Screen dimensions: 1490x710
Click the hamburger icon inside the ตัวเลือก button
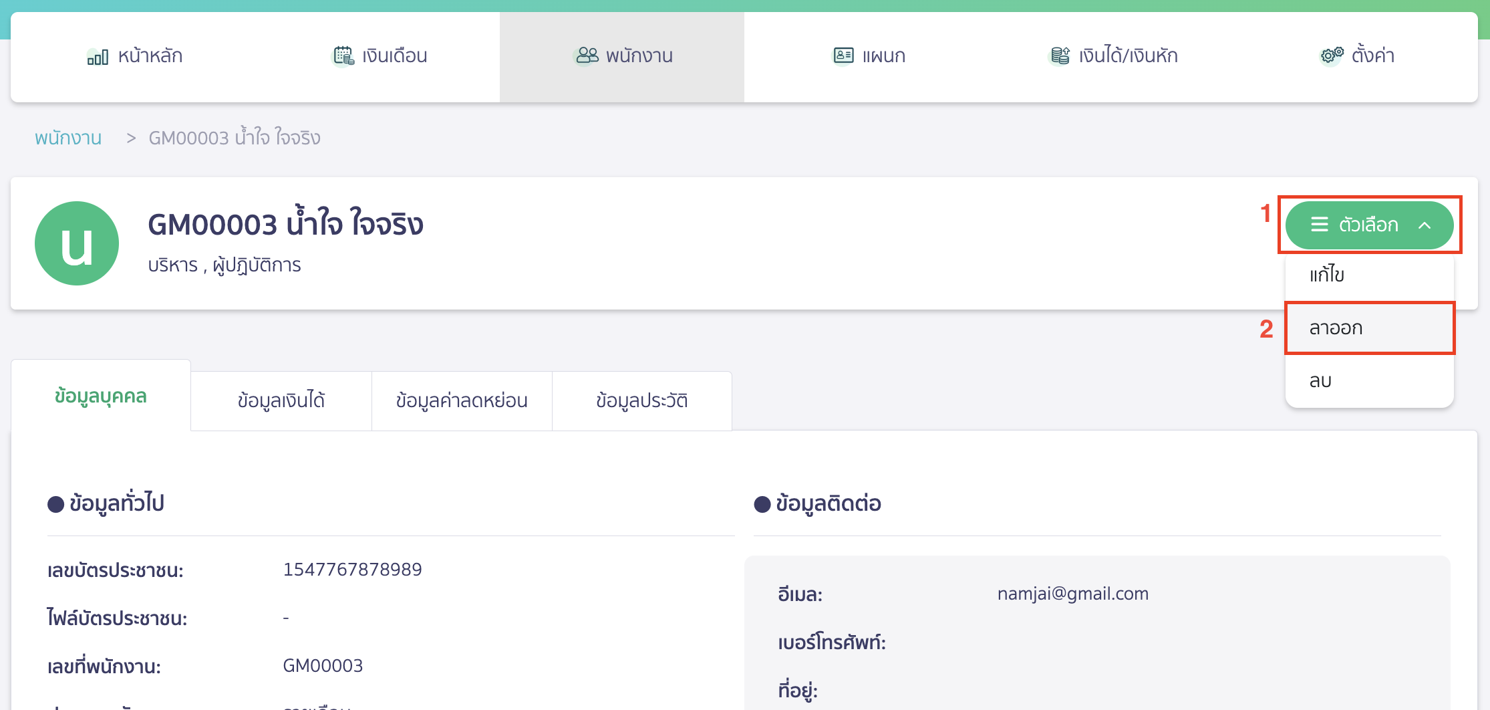coord(1318,225)
